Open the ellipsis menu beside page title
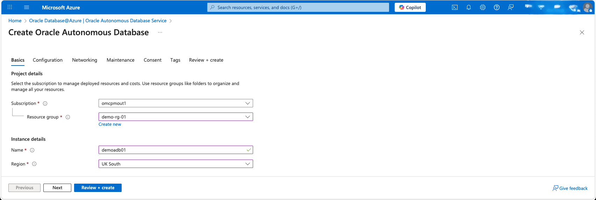The height and width of the screenshot is (200, 596). click(x=160, y=32)
